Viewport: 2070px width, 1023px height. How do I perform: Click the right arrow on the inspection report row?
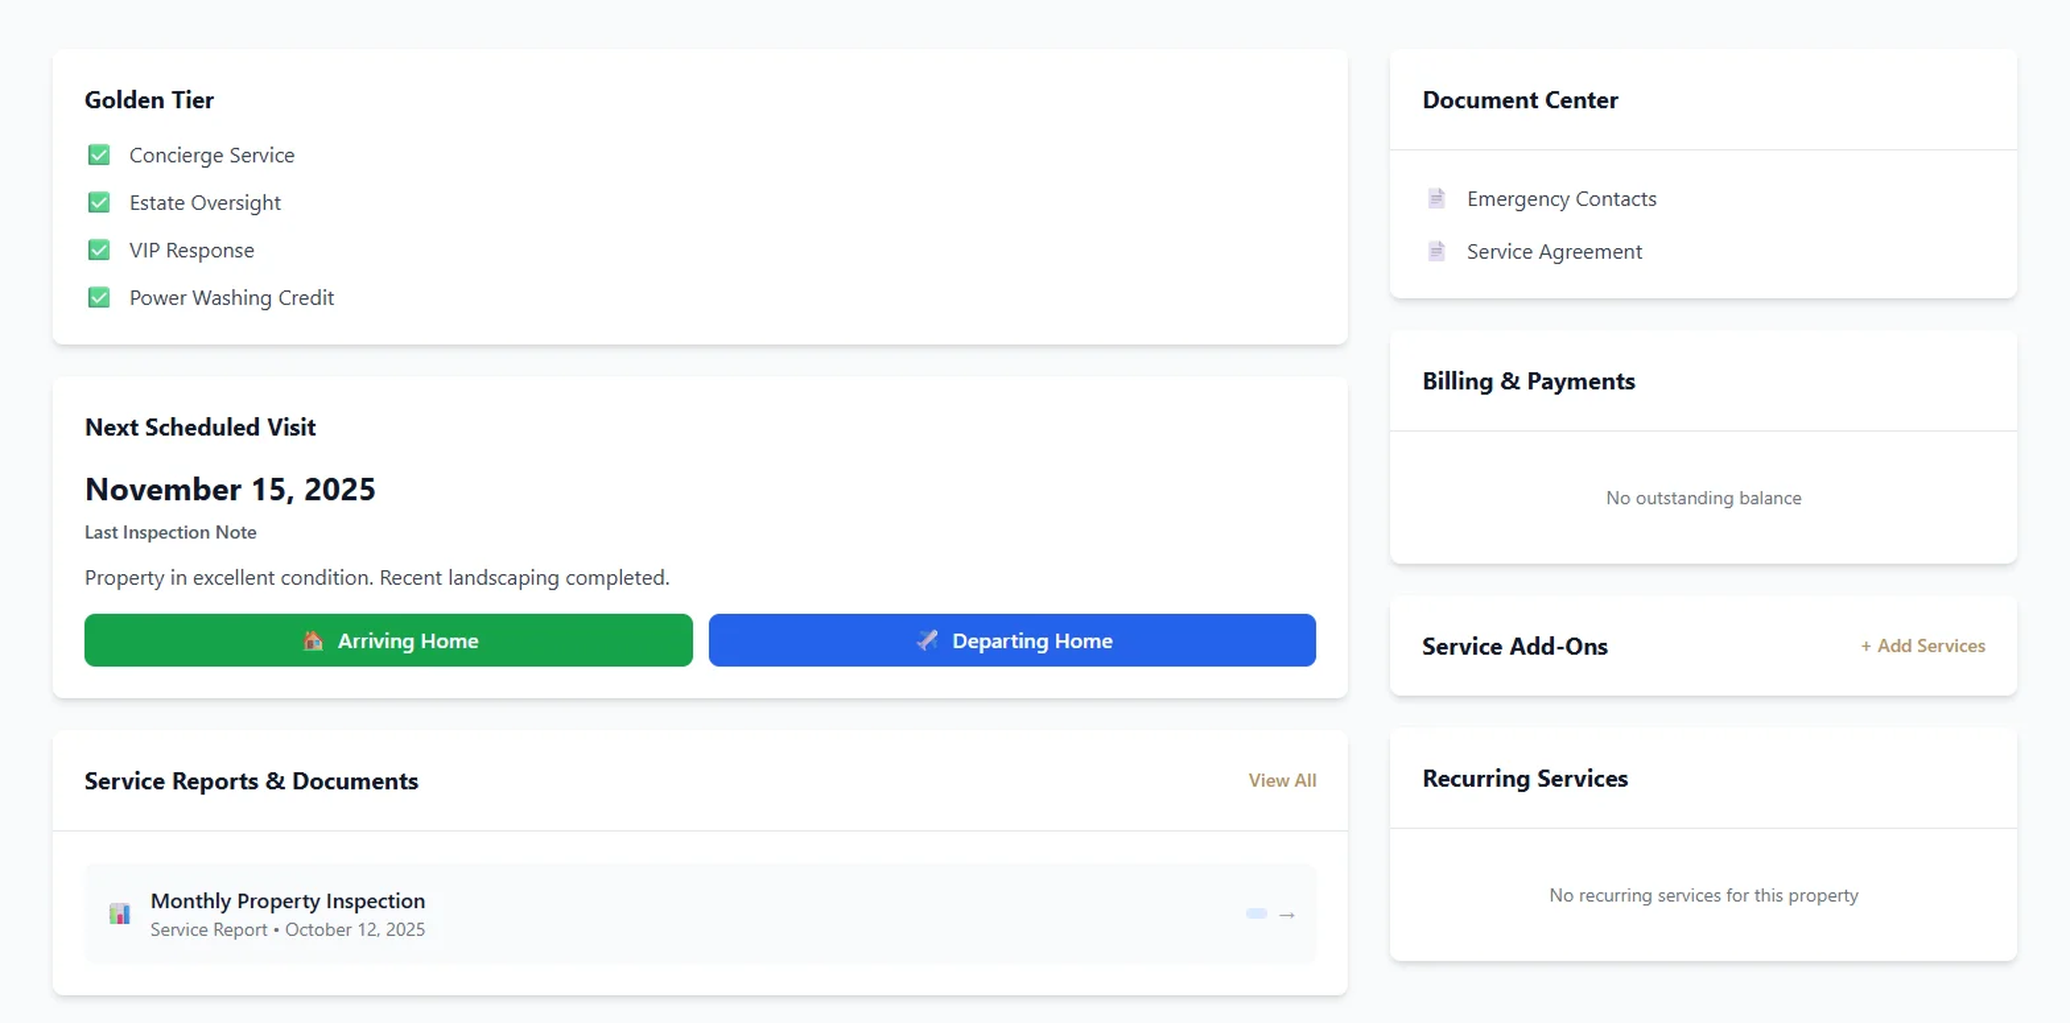tap(1287, 914)
